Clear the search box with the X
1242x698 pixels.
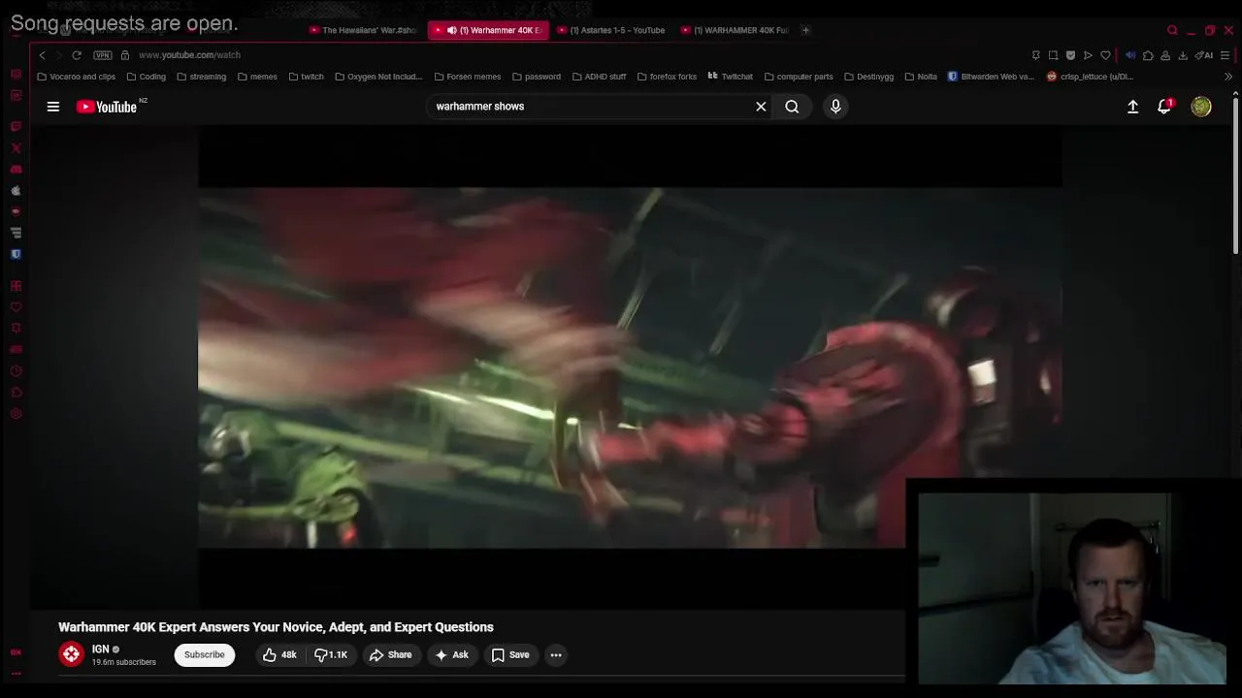[761, 107]
